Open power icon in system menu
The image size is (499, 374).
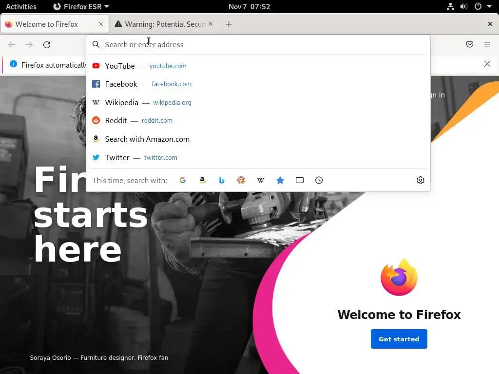pyautogui.click(x=478, y=6)
